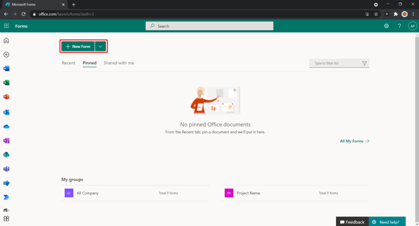Screen dimensions: 419x226
Task: Select the Pinned tab
Action: [x=90, y=63]
